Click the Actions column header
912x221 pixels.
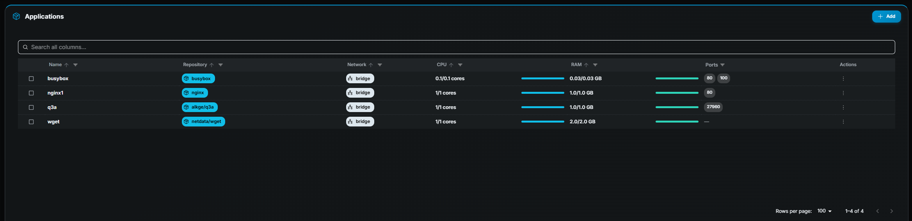pos(848,65)
